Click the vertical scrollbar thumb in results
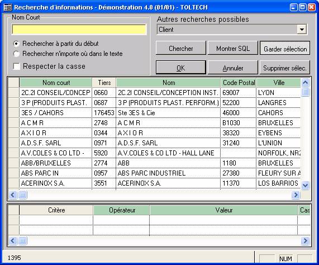This screenshot has height=265, width=319. point(305,92)
